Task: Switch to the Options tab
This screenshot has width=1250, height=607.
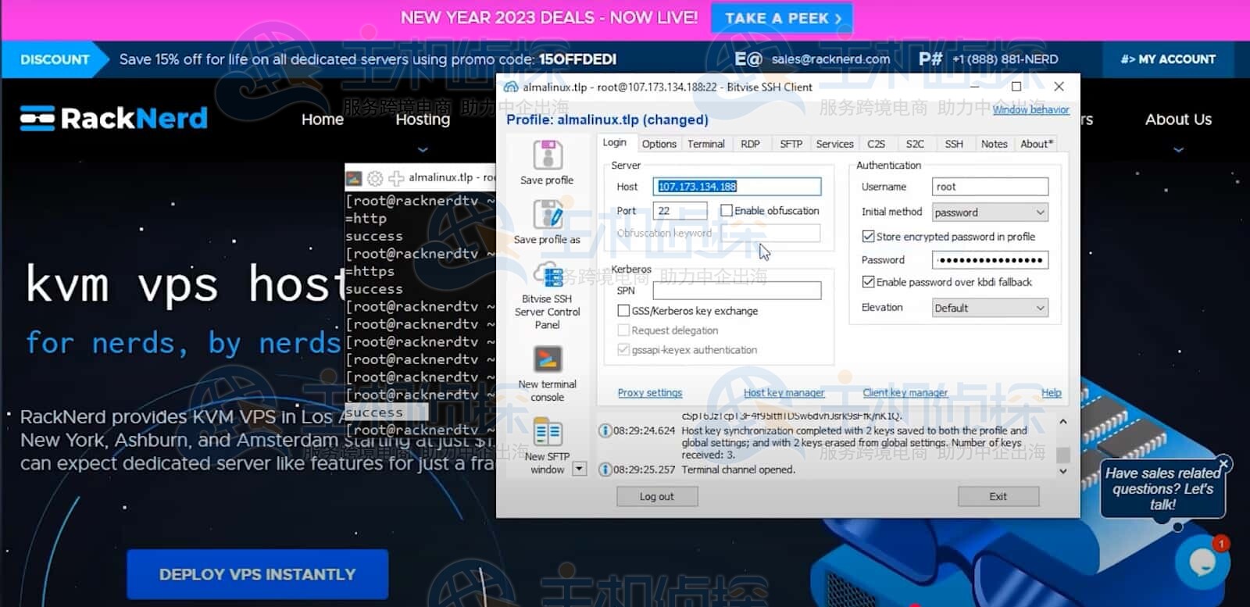Action: pos(659,144)
